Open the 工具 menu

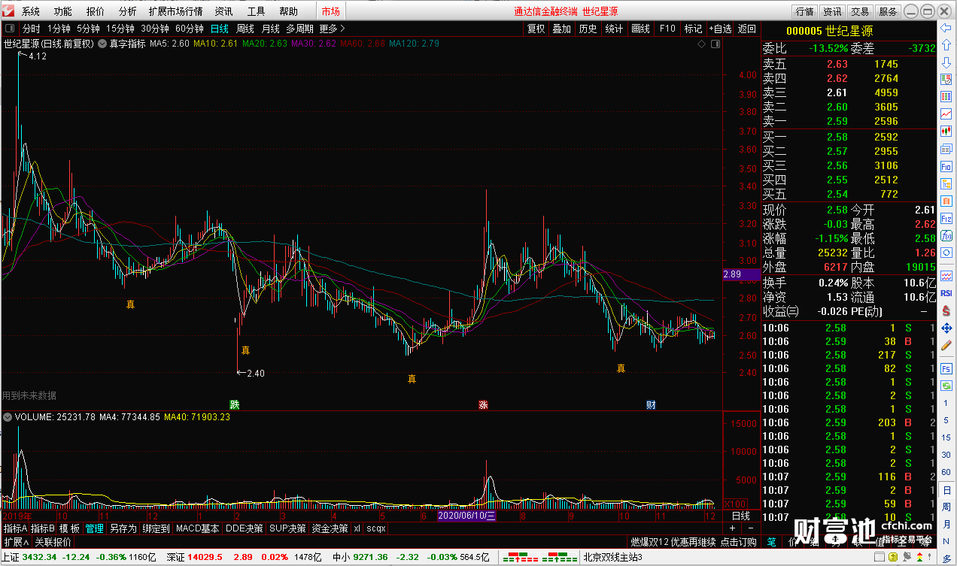pos(257,11)
